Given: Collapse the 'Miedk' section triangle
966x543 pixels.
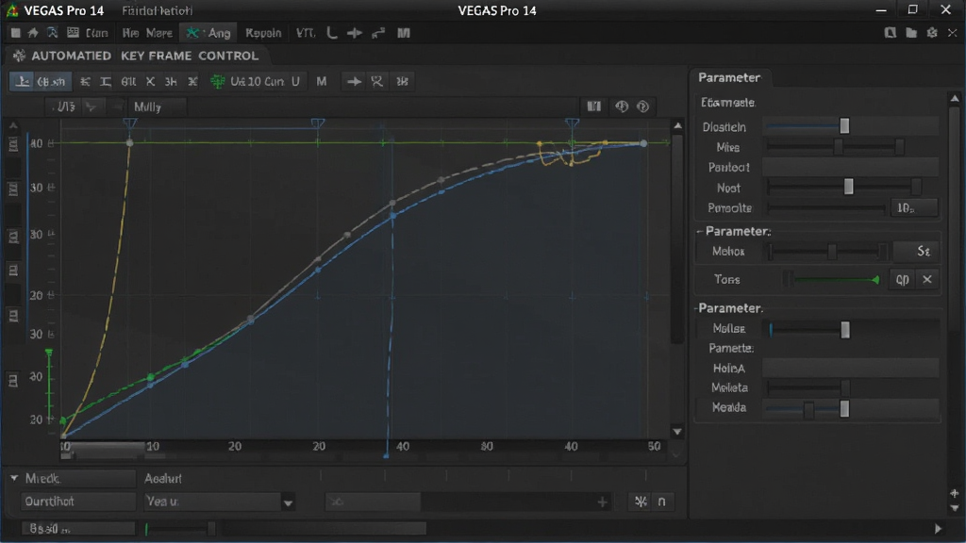Looking at the screenshot, I should point(14,478).
